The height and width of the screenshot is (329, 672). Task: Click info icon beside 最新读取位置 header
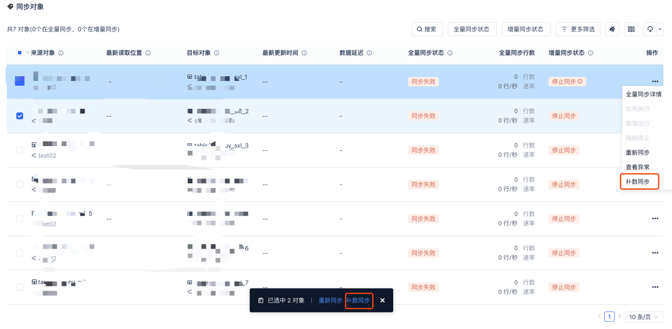148,53
